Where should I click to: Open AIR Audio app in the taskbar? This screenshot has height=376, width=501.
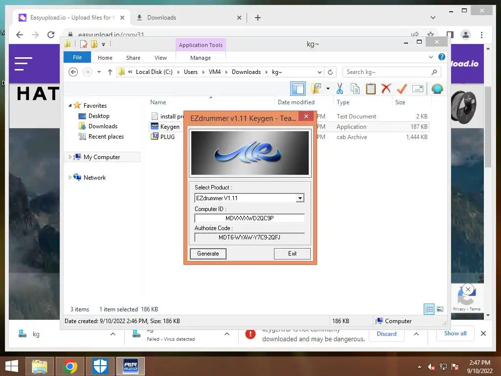tap(130, 366)
